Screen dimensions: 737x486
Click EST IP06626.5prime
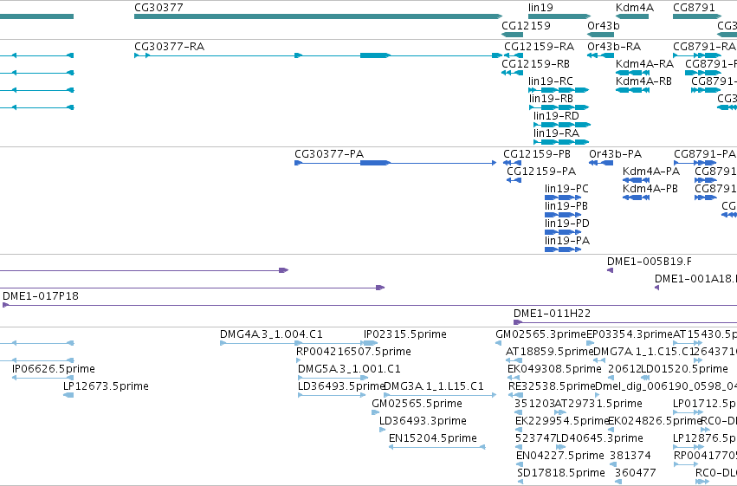coord(54,369)
